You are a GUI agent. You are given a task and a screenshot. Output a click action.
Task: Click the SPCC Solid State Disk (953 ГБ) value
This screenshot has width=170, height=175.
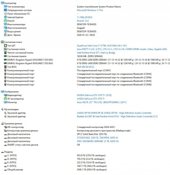(92, 134)
